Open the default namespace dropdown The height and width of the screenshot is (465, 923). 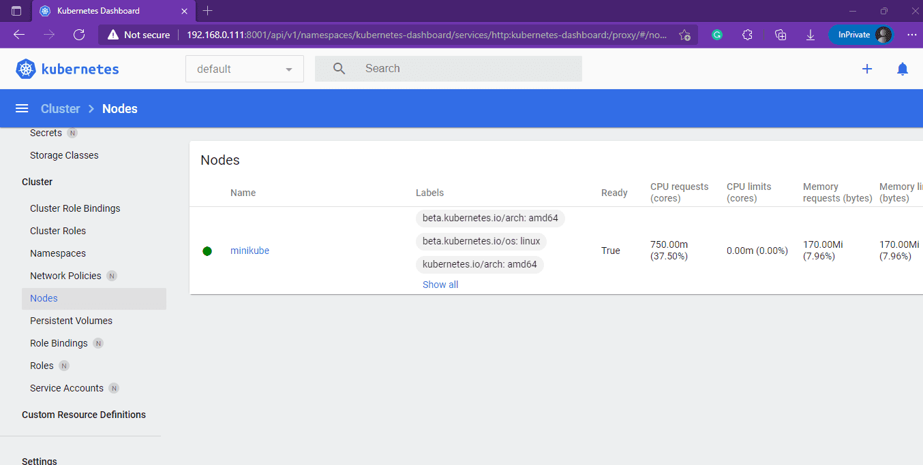(244, 68)
